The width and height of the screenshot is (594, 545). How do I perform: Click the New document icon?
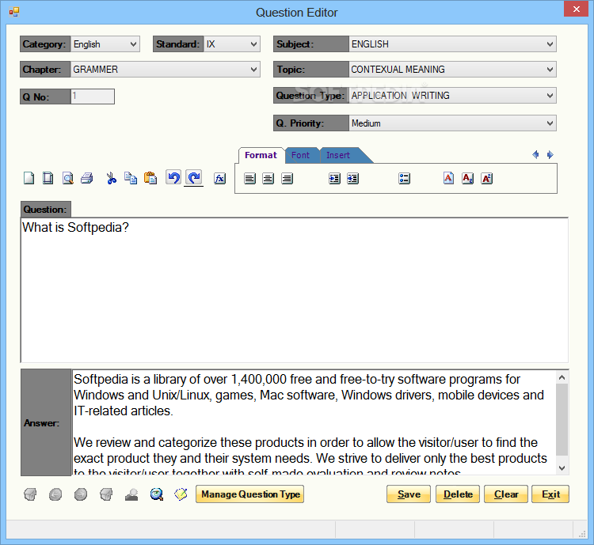29,178
